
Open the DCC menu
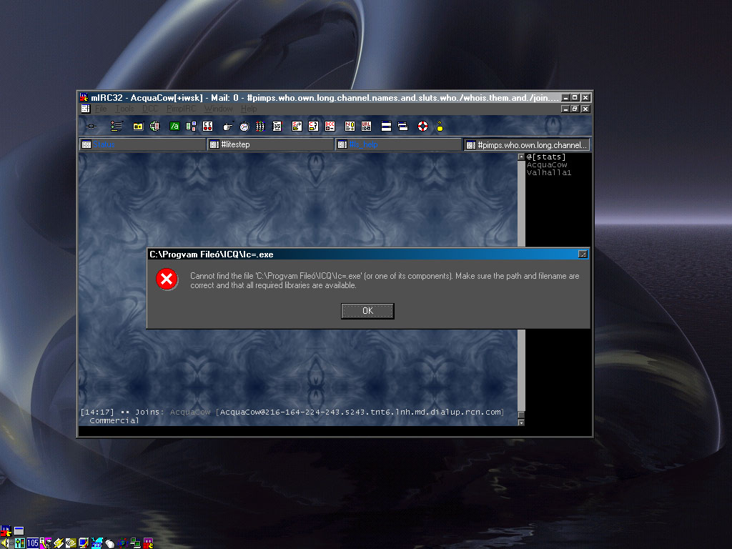[x=150, y=109]
